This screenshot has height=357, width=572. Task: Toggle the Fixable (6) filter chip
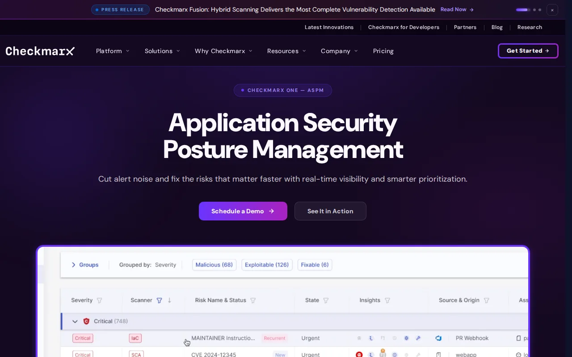pos(315,265)
